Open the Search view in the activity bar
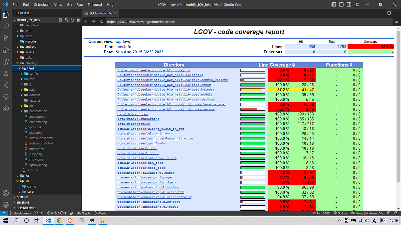Image resolution: width=401 pixels, height=225 pixels. tap(5, 26)
